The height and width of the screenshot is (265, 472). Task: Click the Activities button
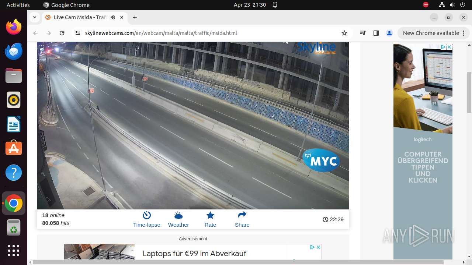point(18,5)
